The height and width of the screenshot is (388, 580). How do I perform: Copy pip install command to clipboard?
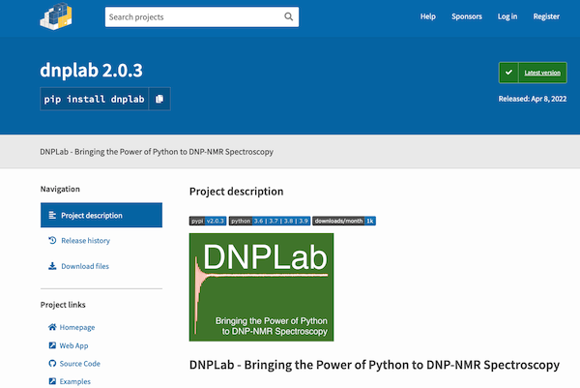pyautogui.click(x=159, y=99)
